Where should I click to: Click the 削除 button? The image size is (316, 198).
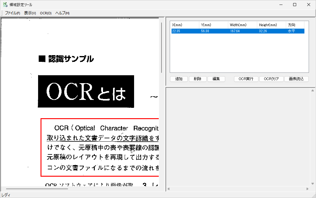(197, 79)
